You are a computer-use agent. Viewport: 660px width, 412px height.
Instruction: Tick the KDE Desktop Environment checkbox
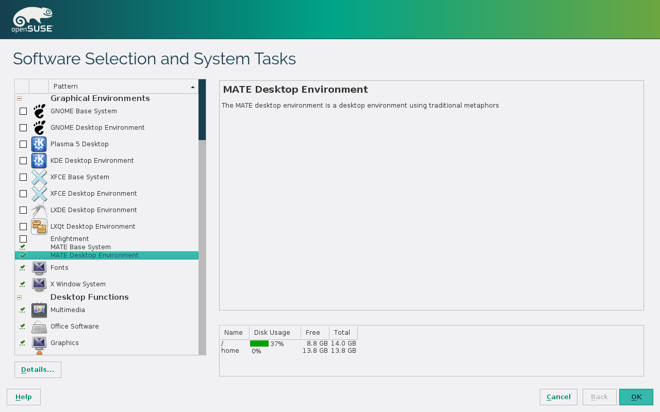point(23,161)
